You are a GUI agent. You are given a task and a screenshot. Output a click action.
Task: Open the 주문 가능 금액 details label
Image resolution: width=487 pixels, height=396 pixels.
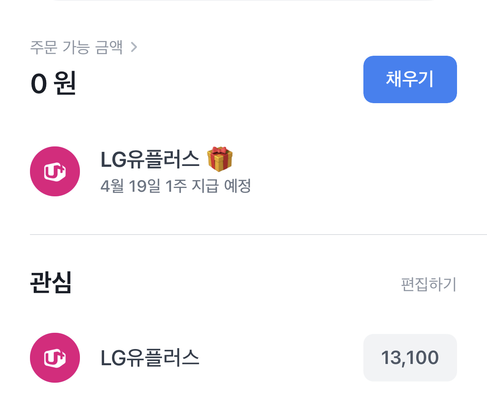[x=77, y=47]
